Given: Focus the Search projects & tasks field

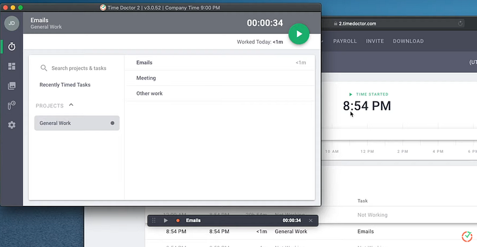Looking at the screenshot, I should pos(79,68).
